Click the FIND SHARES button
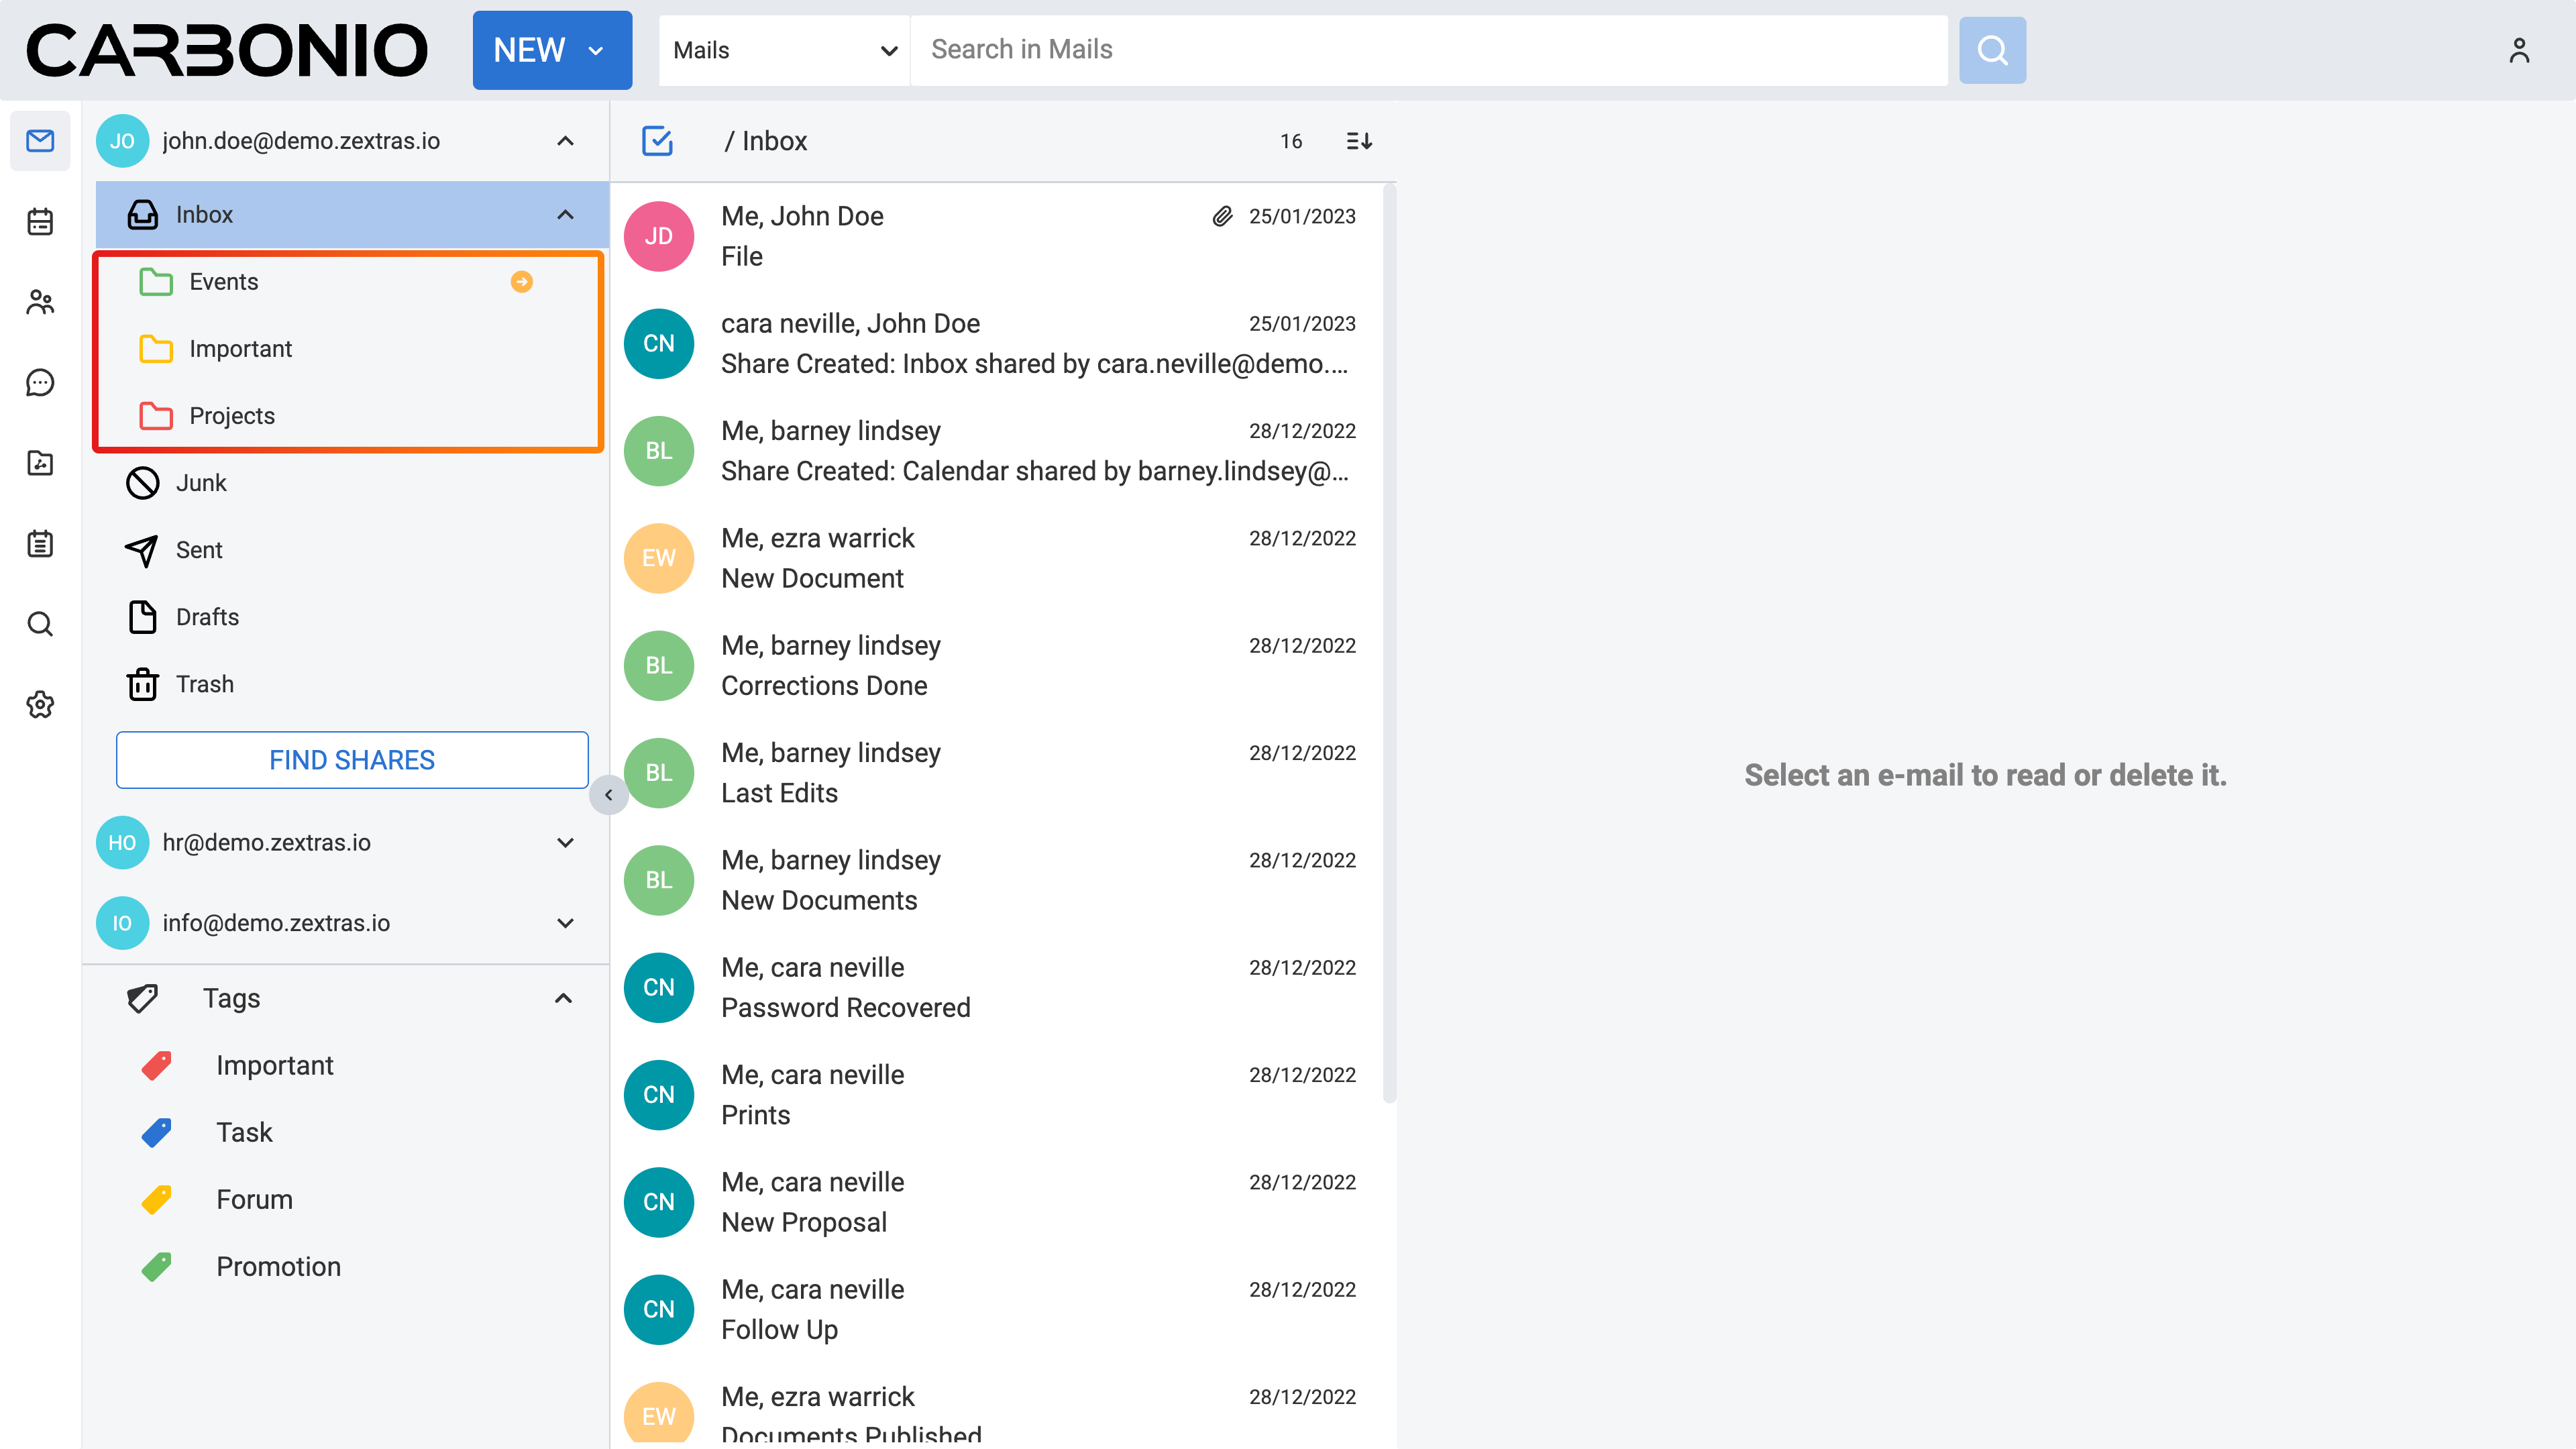Screen dimensions: 2576x1449 click(352, 760)
